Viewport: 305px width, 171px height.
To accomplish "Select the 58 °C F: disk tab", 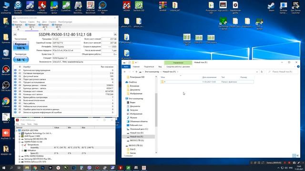I will click(x=31, y=27).
